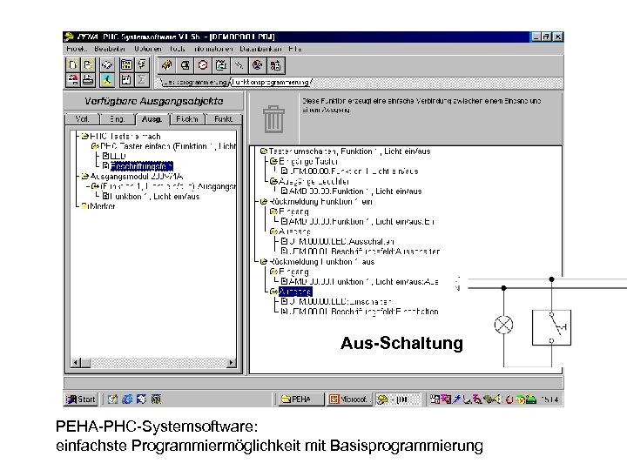Select AMD.00.00.Funktion 1, Licht ein/aus:Aus
The height and width of the screenshot is (470, 627).
tap(363, 281)
